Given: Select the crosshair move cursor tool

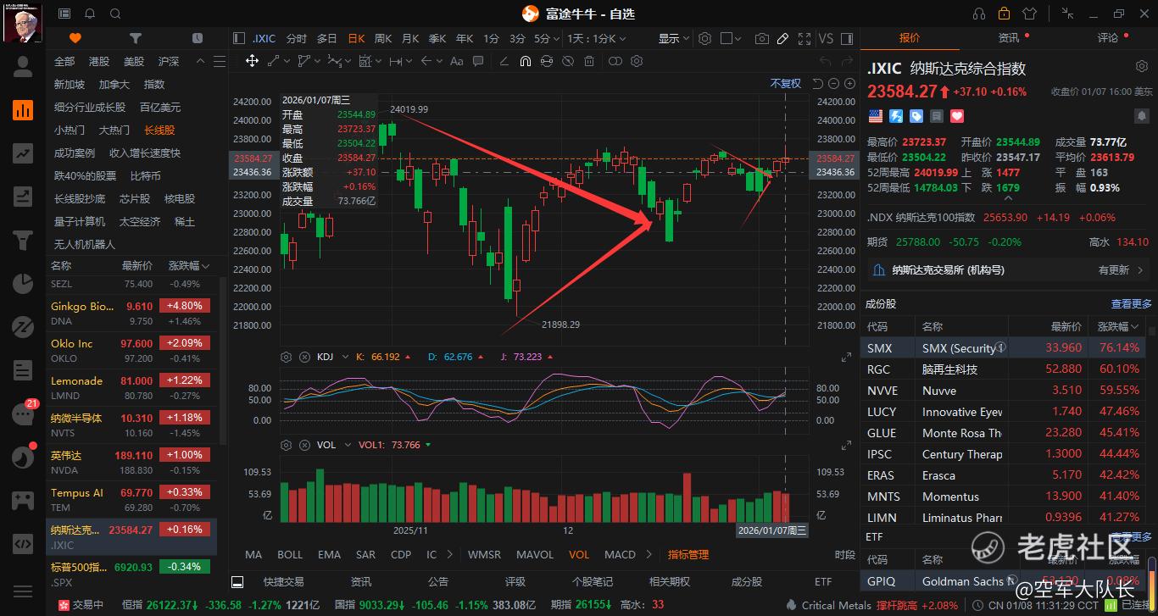Looking at the screenshot, I should point(252,61).
